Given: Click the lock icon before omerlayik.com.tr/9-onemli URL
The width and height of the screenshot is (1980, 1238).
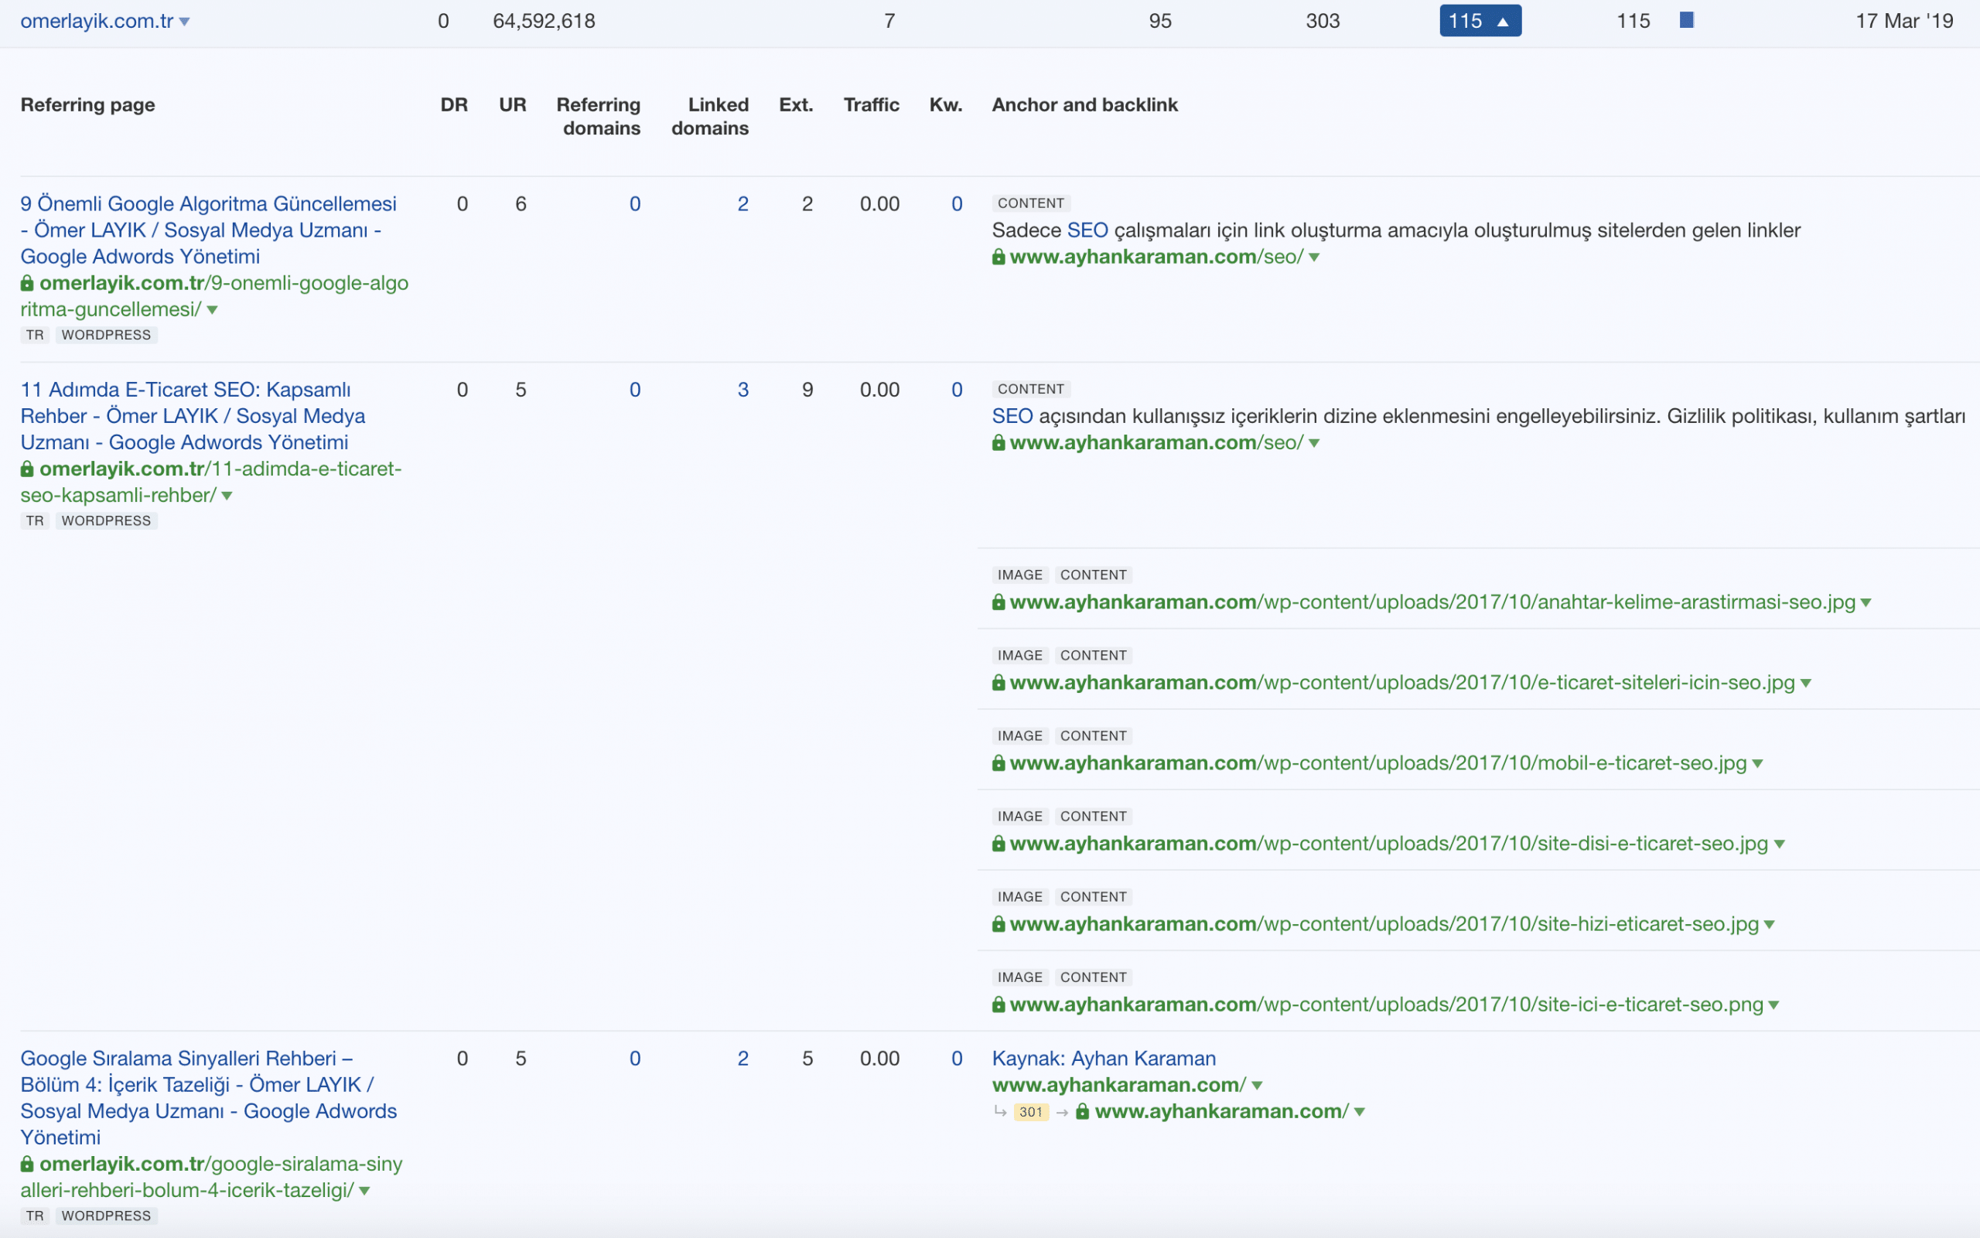Looking at the screenshot, I should pyautogui.click(x=27, y=283).
